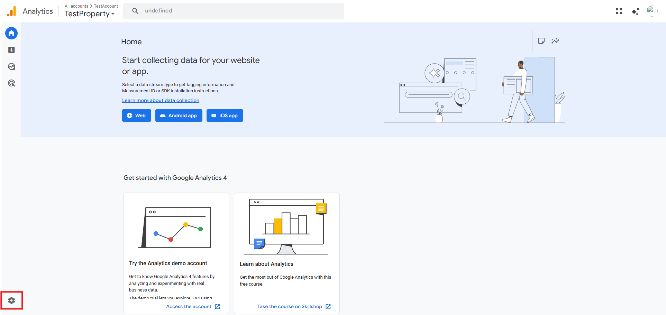The height and width of the screenshot is (315, 666).
Task: Open Learn more about data collection
Action: 161,100
